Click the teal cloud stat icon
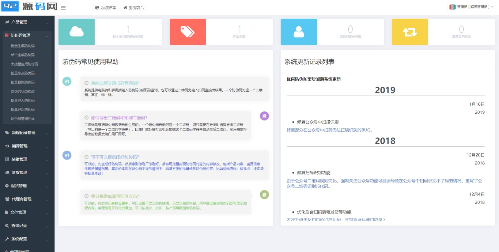The width and height of the screenshot is (499, 252). [x=76, y=32]
